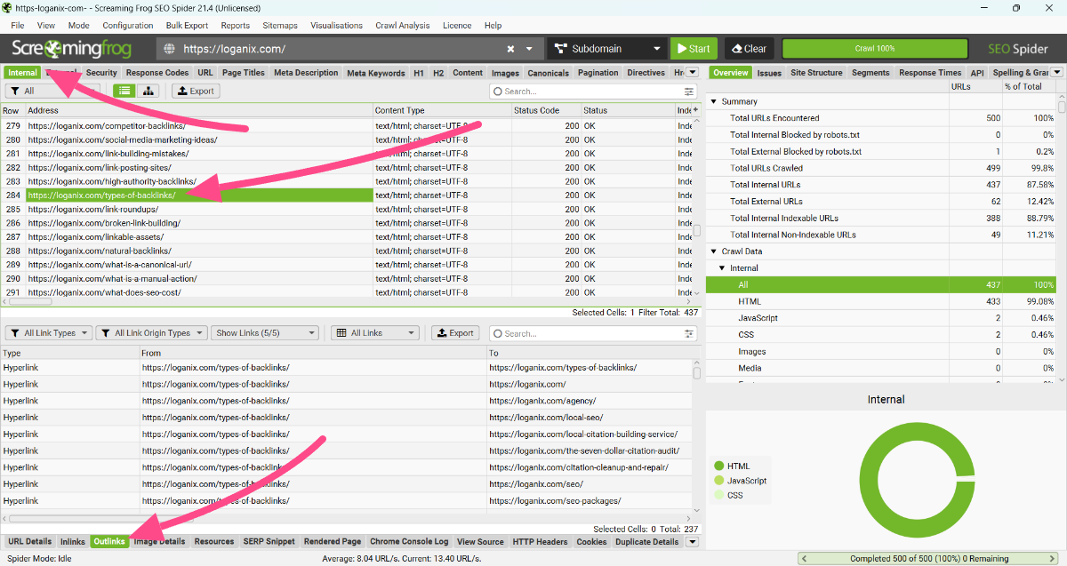Show more right-panel tabs via overflow arrow
This screenshot has height=566, width=1067.
click(1058, 73)
